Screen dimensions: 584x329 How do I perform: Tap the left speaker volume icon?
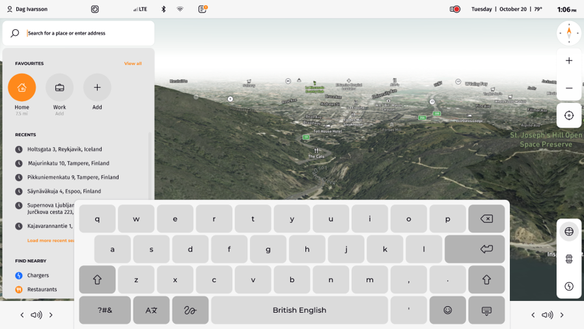36,315
